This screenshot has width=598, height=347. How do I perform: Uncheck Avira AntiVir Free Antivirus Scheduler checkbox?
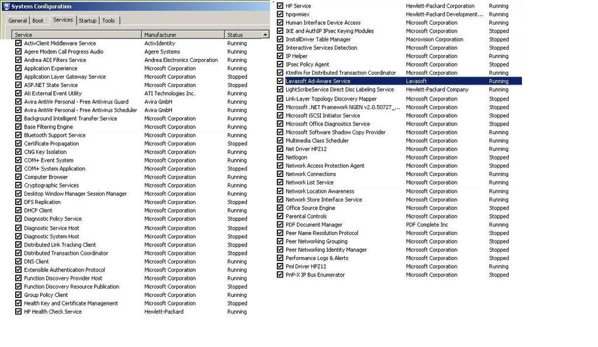[18, 110]
